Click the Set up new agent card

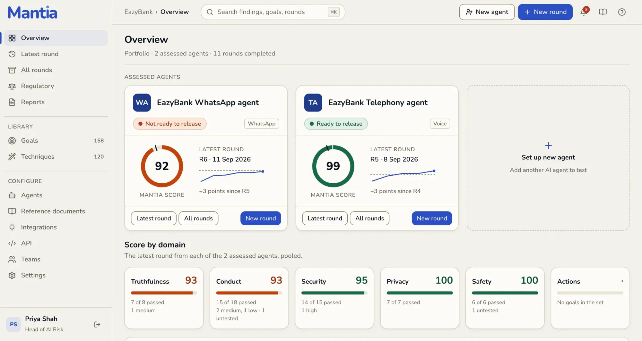click(x=548, y=158)
